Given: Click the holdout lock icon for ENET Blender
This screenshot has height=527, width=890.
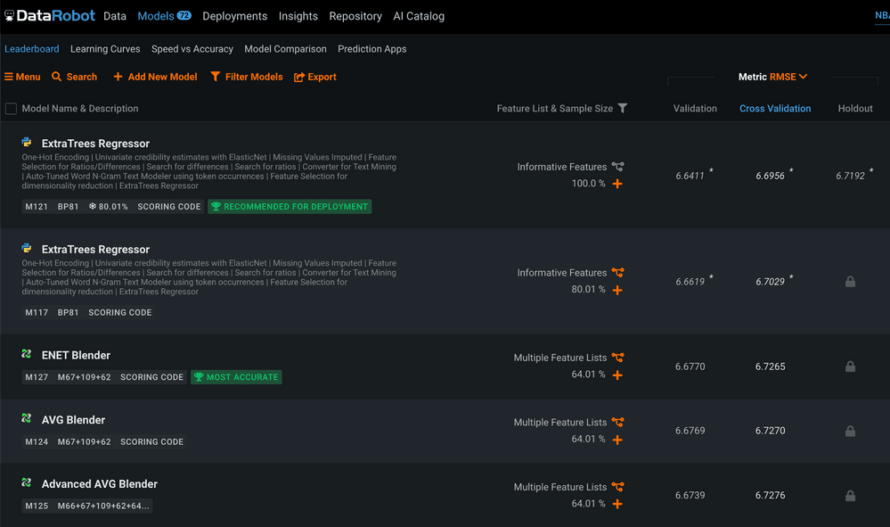Looking at the screenshot, I should pos(850,366).
